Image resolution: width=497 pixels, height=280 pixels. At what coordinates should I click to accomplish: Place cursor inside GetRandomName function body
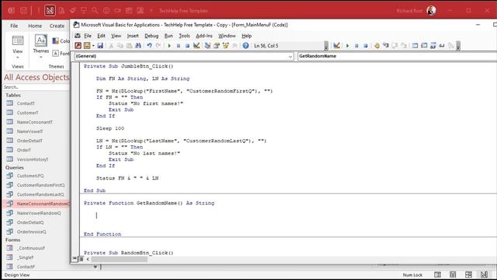click(x=97, y=215)
